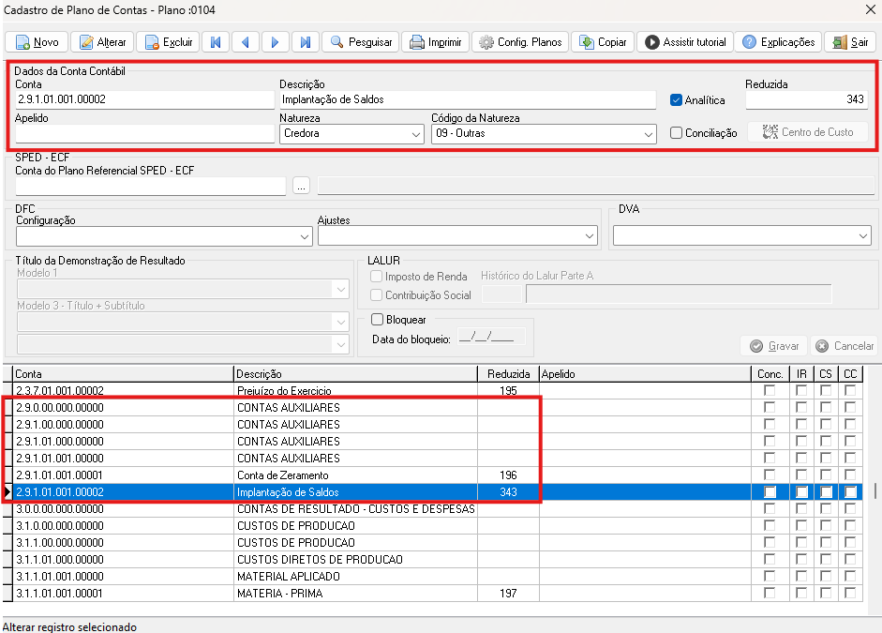Uncheck the Analítica checkbox
The width and height of the screenshot is (882, 633).
coord(676,100)
